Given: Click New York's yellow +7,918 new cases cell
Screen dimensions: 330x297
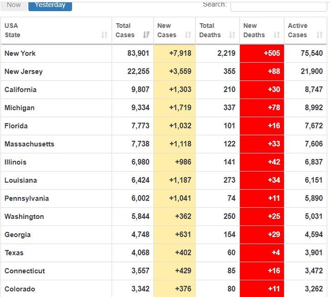Looking at the screenshot, I should pos(174,53).
